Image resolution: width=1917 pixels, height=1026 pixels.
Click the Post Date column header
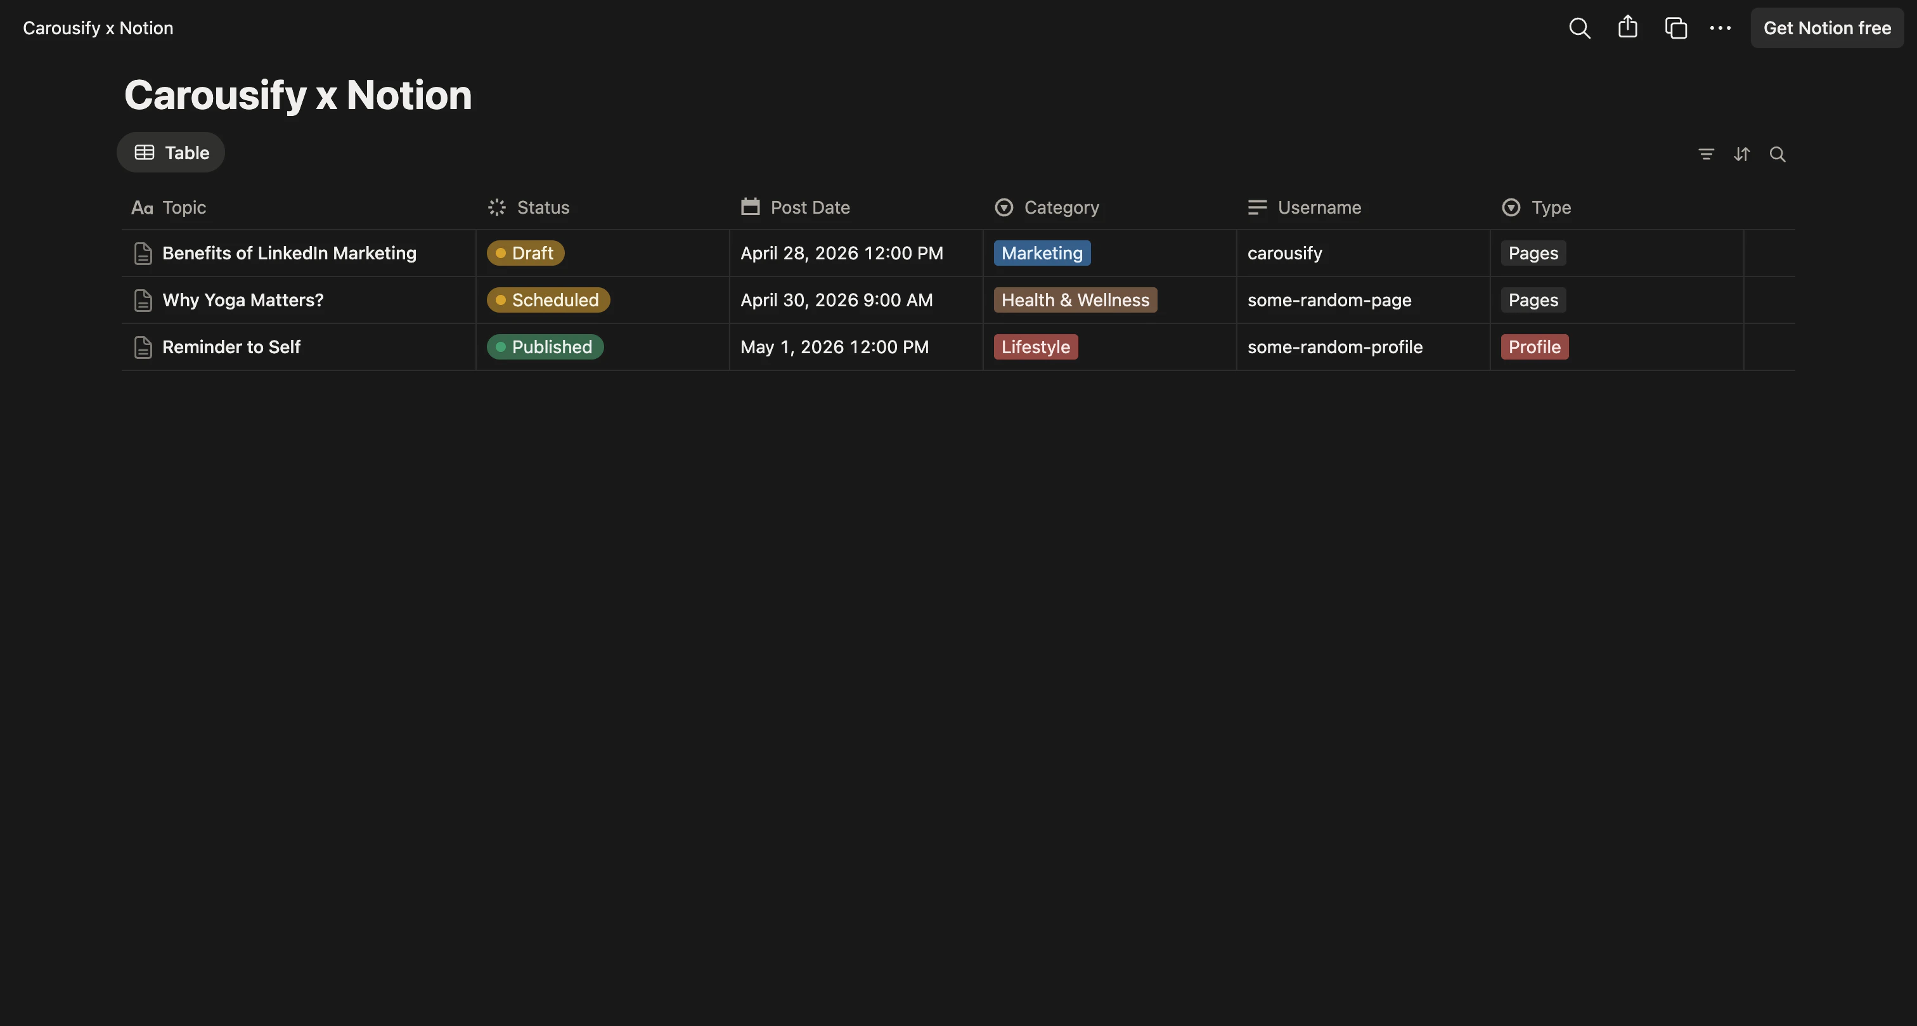point(856,208)
